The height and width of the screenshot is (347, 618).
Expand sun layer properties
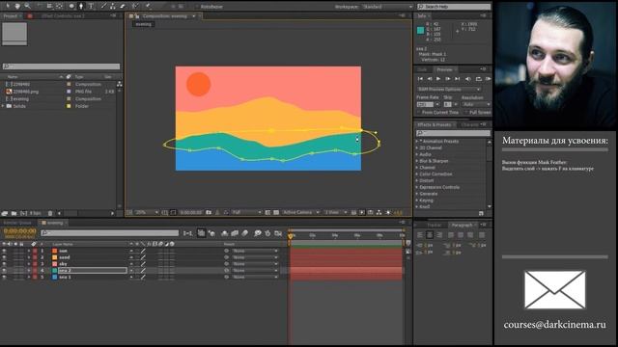click(29, 251)
